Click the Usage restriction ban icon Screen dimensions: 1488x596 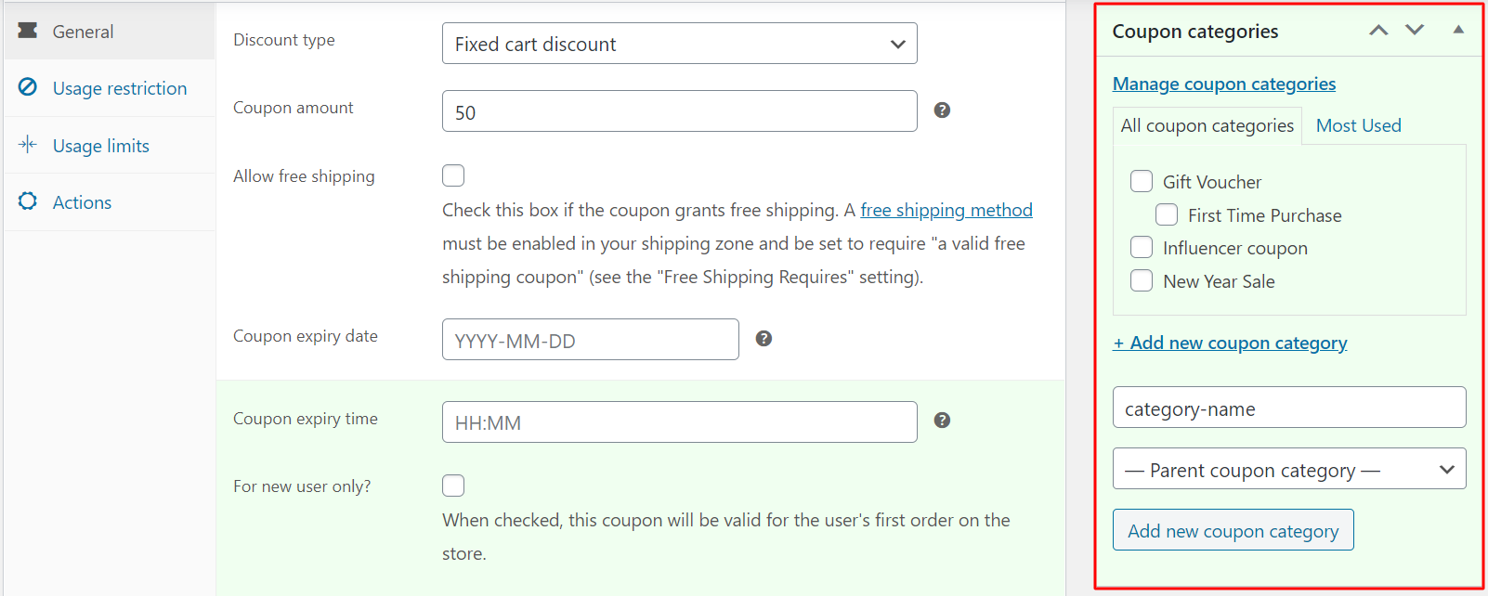point(28,87)
